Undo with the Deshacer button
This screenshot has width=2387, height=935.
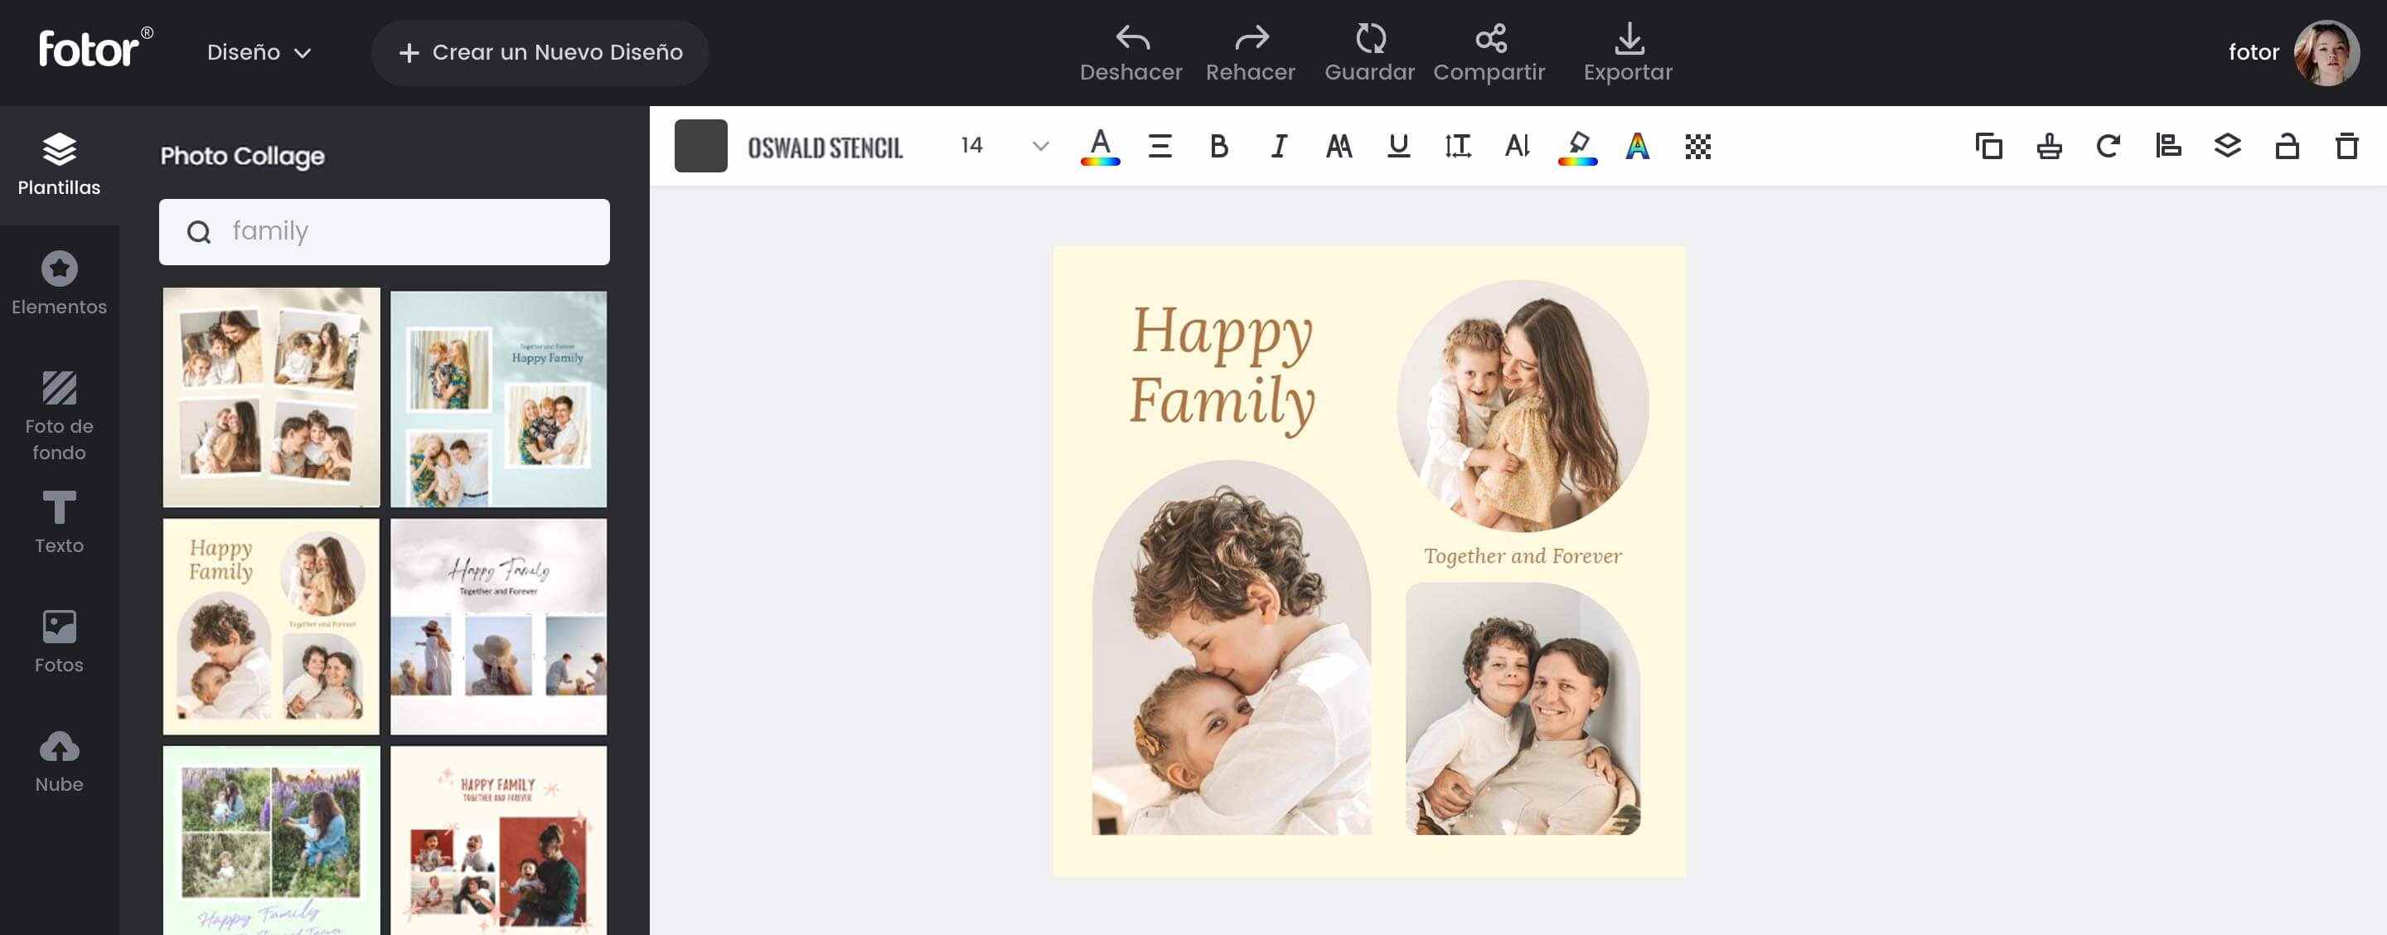(1131, 53)
